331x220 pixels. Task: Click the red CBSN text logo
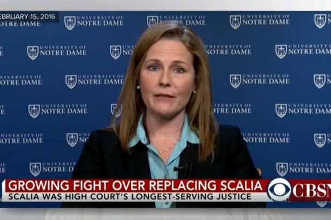click(312, 190)
